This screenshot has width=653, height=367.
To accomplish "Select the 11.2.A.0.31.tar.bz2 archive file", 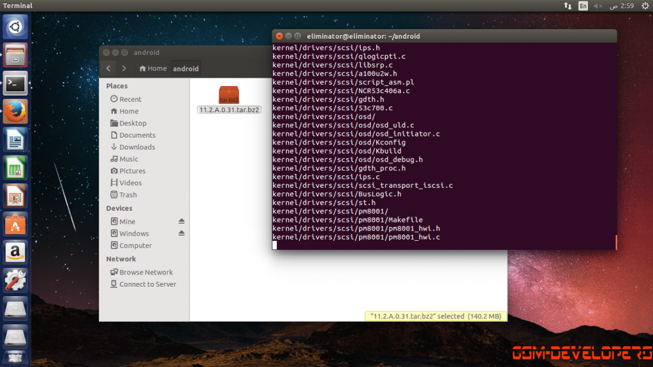I will 229,100.
